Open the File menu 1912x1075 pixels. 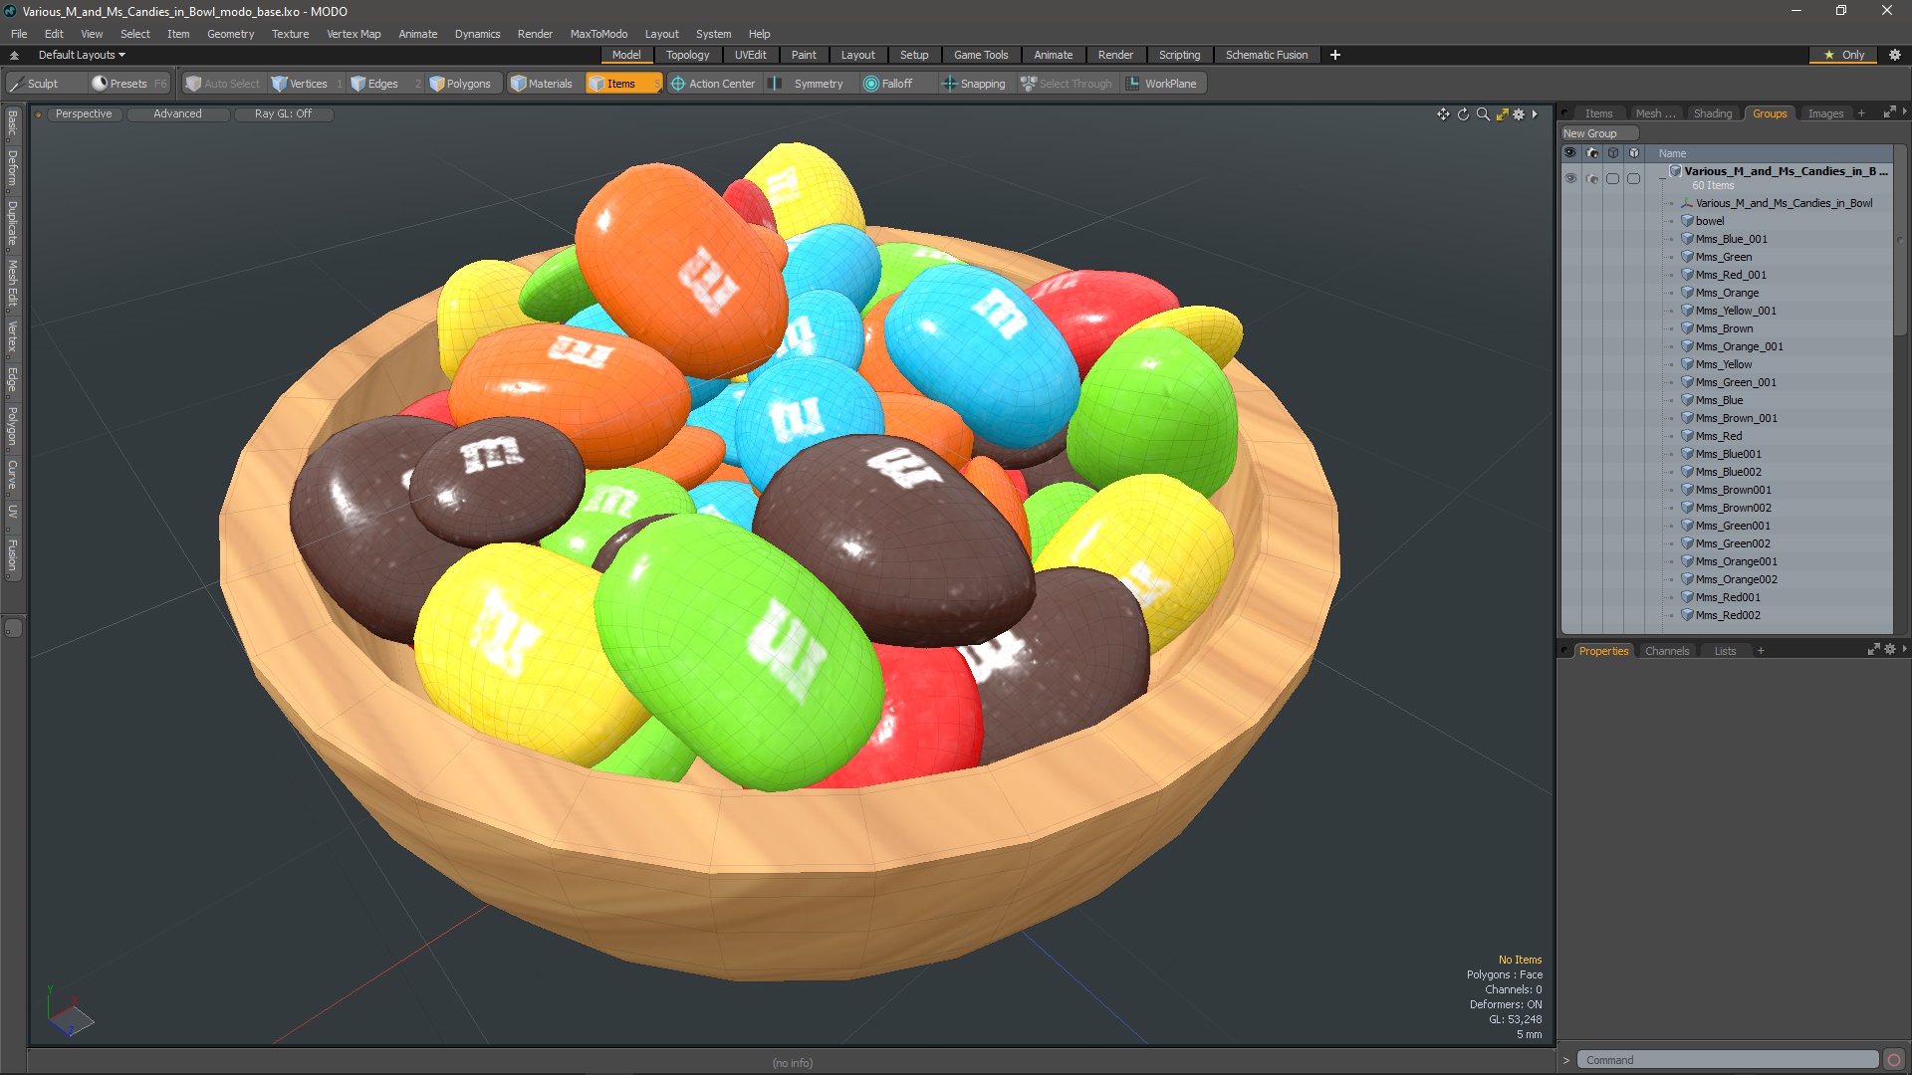click(19, 34)
